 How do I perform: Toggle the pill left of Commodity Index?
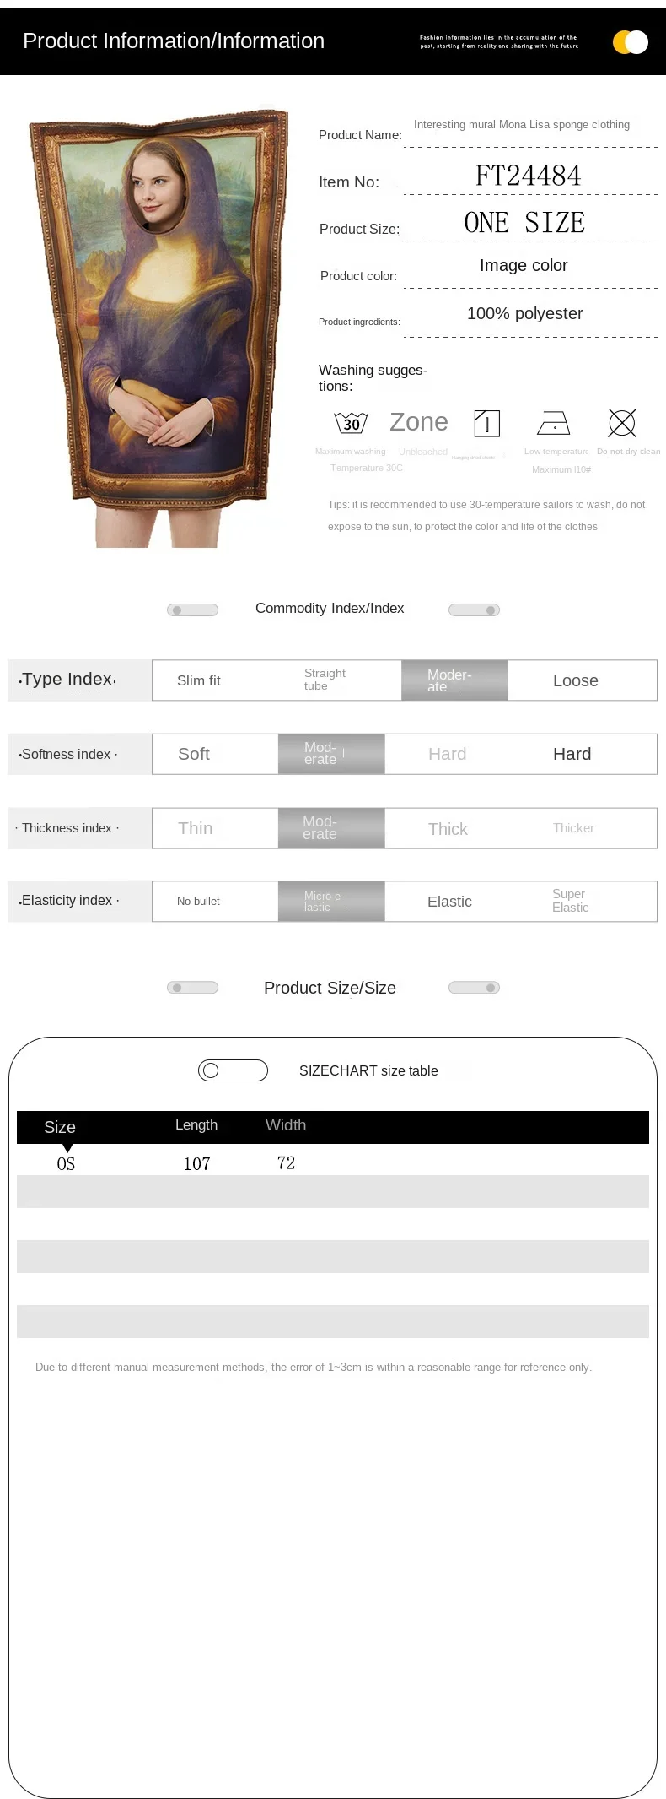point(192,610)
